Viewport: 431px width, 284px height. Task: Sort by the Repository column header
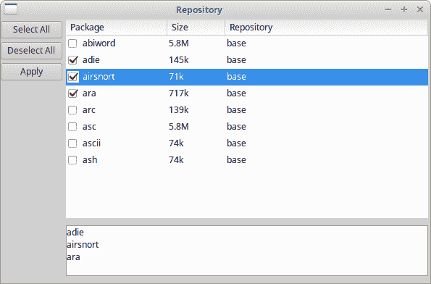click(x=327, y=28)
